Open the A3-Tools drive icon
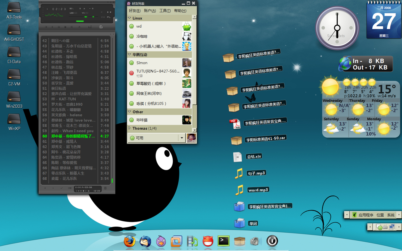The width and height of the screenshot is (402, 251). [x=14, y=10]
